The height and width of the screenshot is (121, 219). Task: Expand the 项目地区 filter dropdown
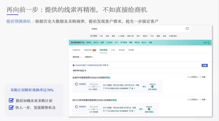[77, 57]
